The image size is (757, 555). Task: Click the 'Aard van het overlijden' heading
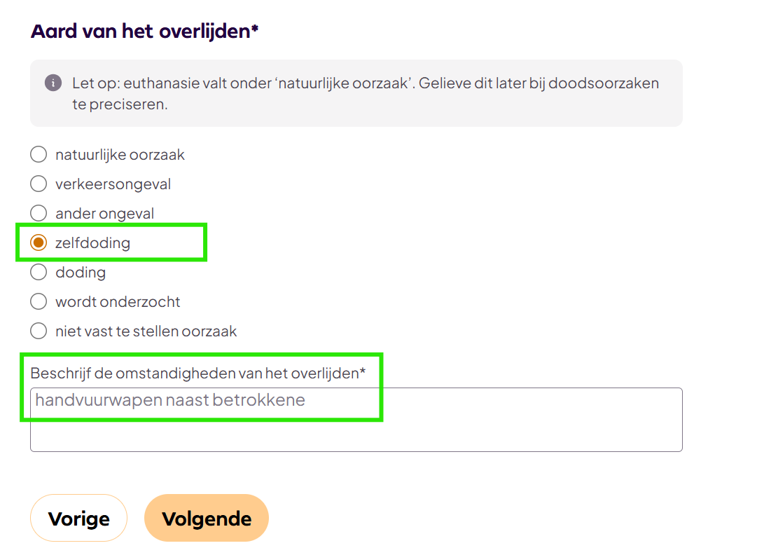[x=144, y=32]
